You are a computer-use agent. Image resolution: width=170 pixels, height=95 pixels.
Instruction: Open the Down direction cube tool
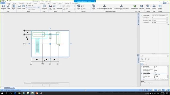pyautogui.click(x=78, y=7)
